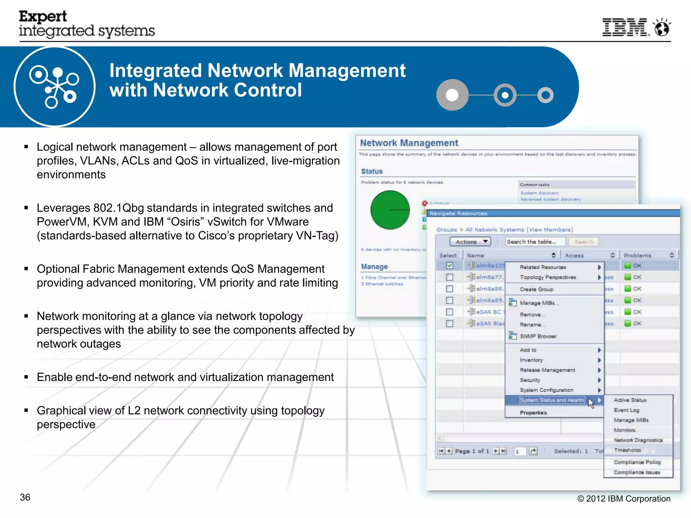Click the device icon beside eSAN BC

tap(471, 312)
